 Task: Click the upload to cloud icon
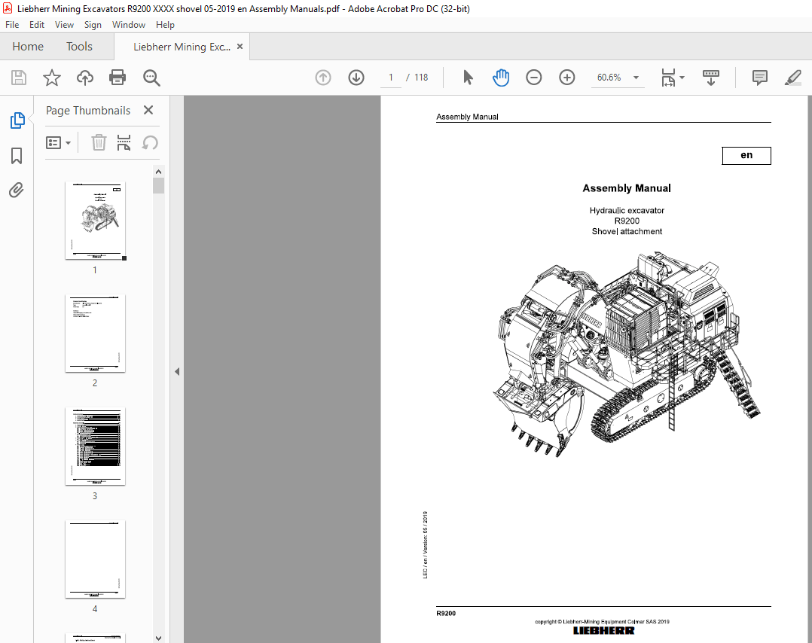coord(85,78)
